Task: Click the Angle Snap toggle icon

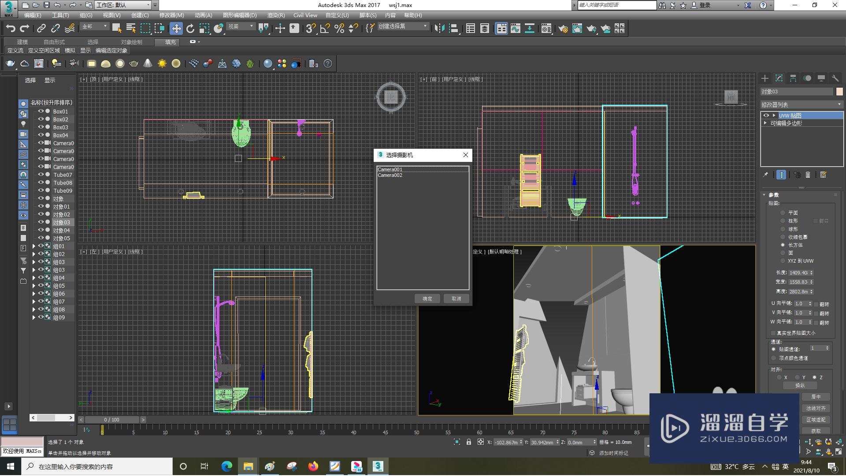Action: (325, 29)
